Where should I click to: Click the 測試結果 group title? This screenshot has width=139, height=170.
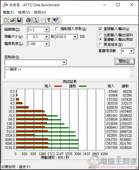(x=69, y=82)
